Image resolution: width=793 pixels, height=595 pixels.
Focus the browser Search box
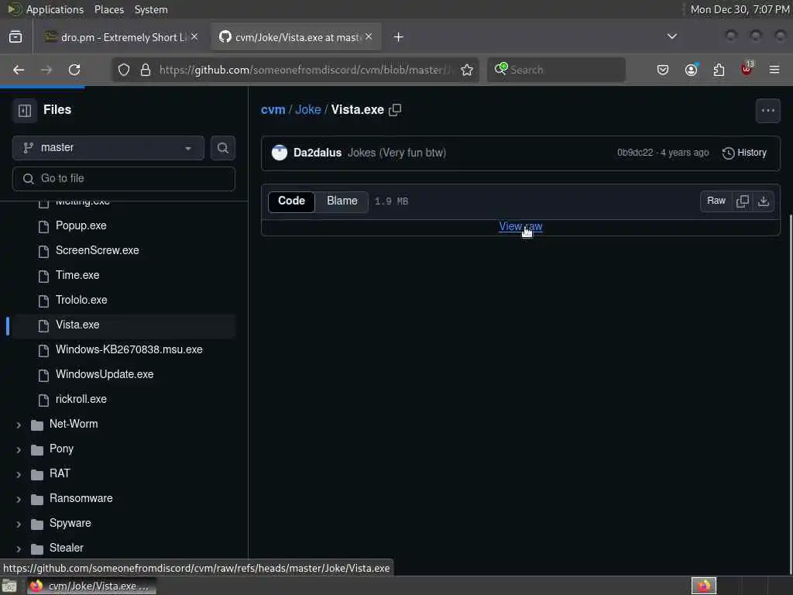(x=556, y=70)
